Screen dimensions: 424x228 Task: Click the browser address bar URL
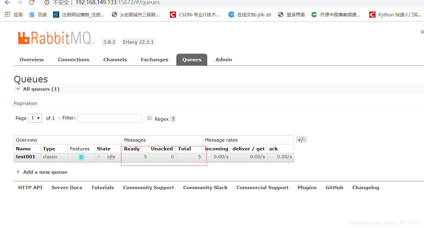coord(117,2)
